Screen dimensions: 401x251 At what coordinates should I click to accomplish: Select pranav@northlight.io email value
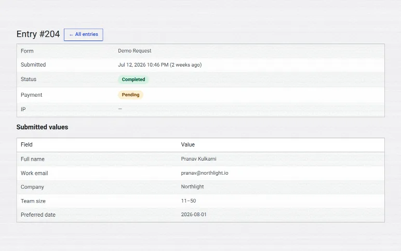[205, 173]
